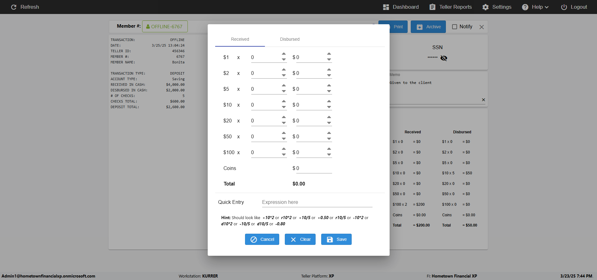Decrease the $100 dollar amount
This screenshot has height=280, width=597.
click(329, 154)
